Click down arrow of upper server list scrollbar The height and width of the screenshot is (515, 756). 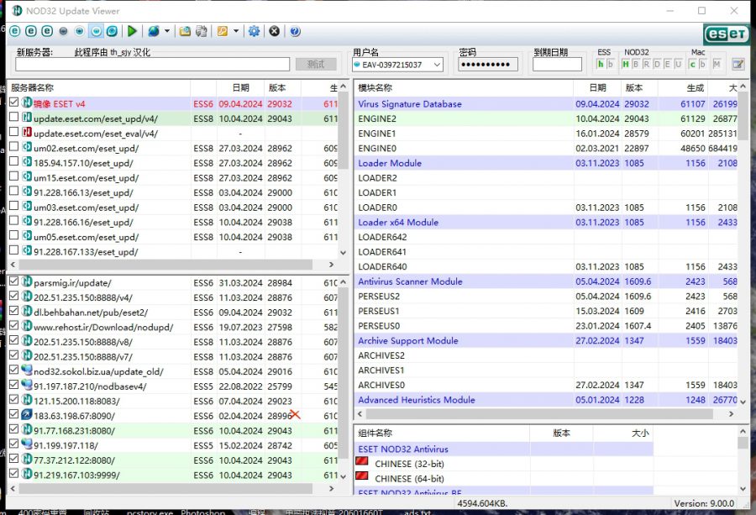(343, 252)
